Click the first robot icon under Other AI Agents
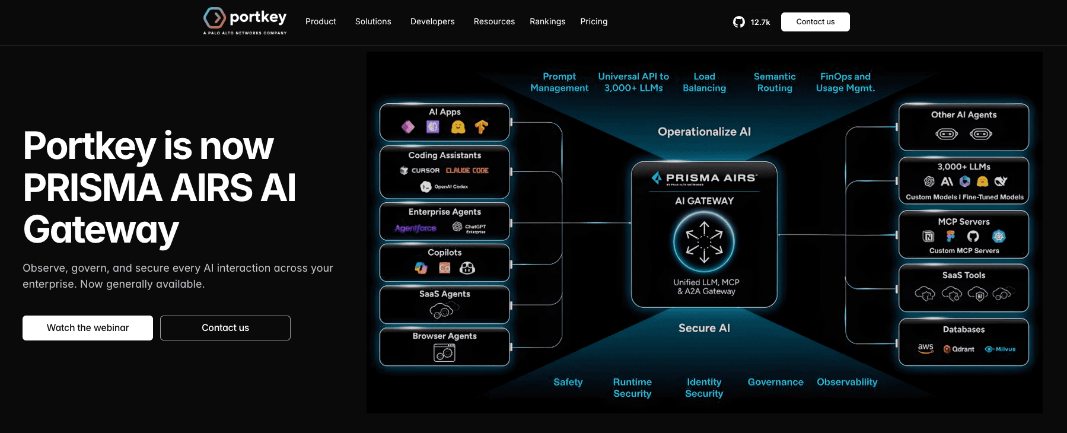Image resolution: width=1067 pixels, height=433 pixels. click(x=947, y=134)
